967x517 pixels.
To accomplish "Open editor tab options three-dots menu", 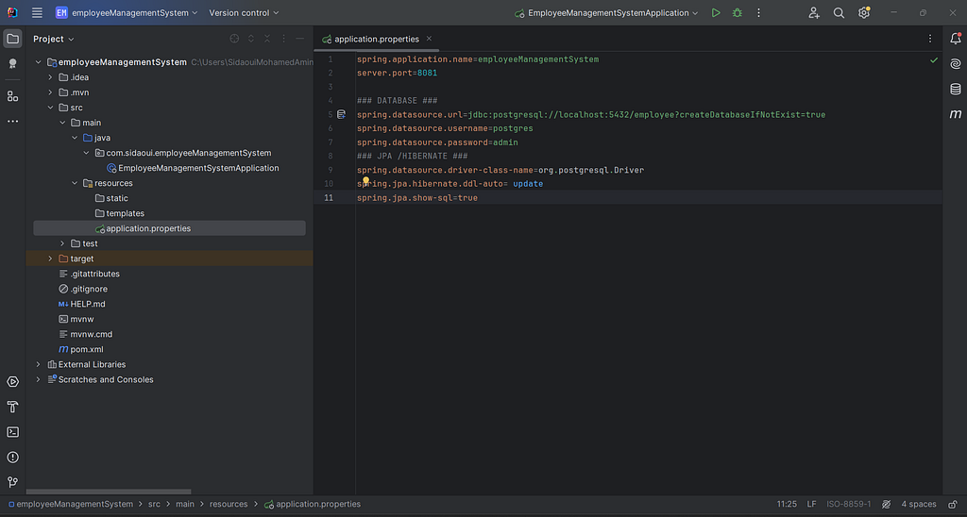I will (930, 39).
